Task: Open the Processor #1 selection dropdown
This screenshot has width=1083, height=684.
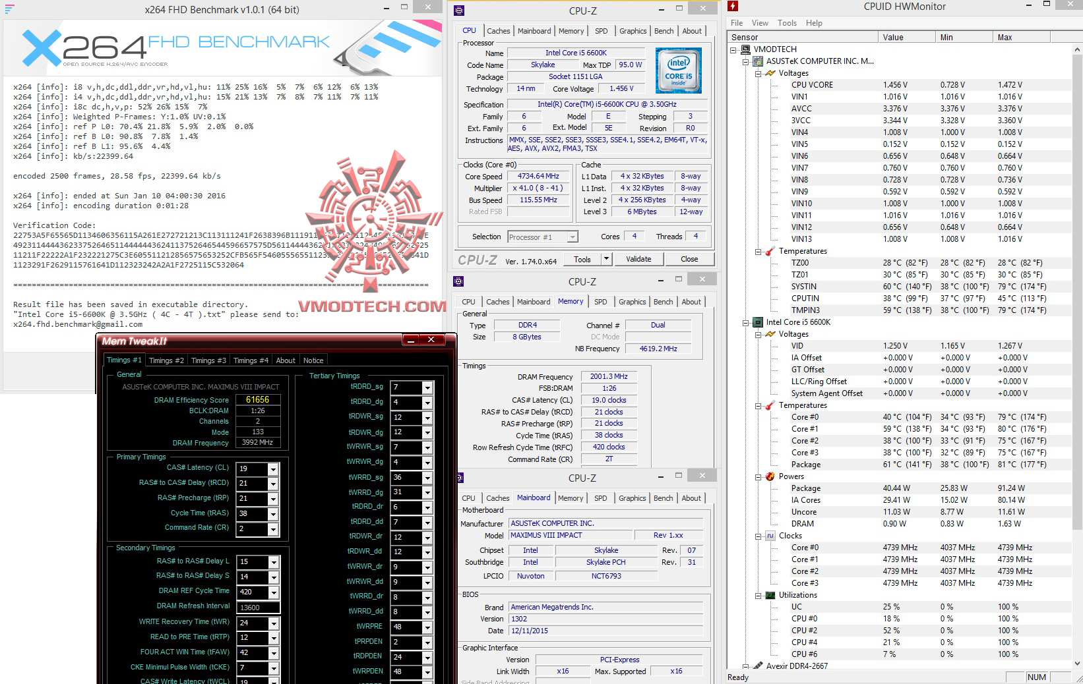Action: click(572, 237)
